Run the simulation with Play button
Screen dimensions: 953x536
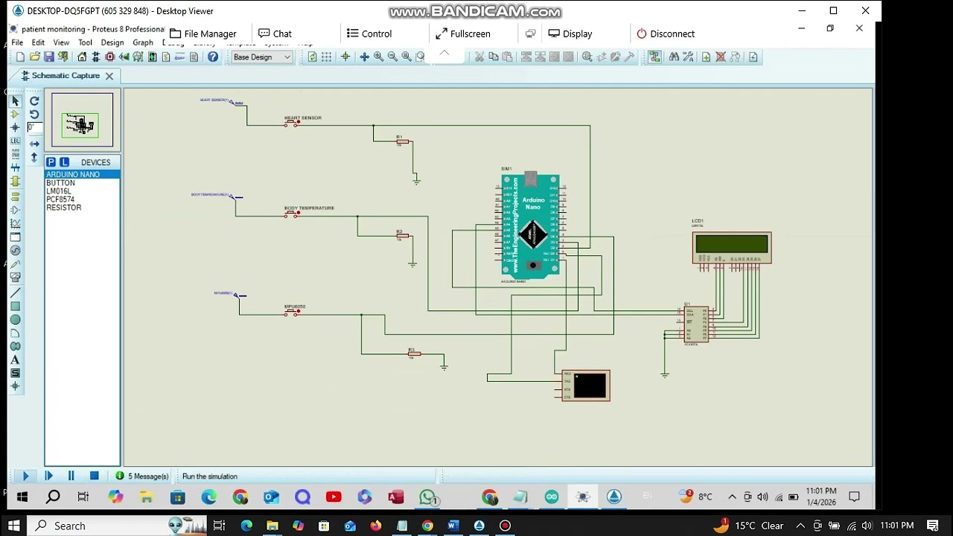25,476
